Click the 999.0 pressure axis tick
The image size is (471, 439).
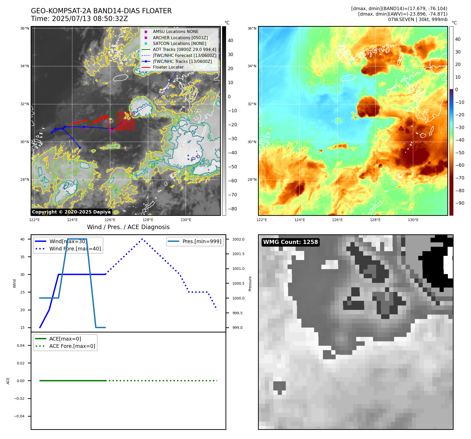point(237,328)
